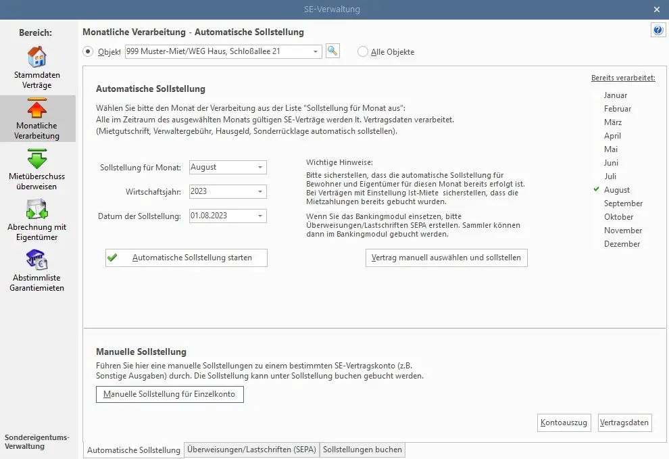The height and width of the screenshot is (459, 669).
Task: Select the Objekt radio button
Action: [88, 51]
